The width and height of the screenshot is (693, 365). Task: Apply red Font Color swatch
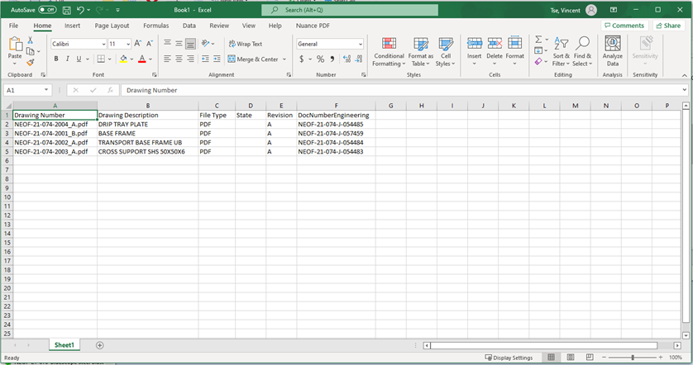[142, 59]
